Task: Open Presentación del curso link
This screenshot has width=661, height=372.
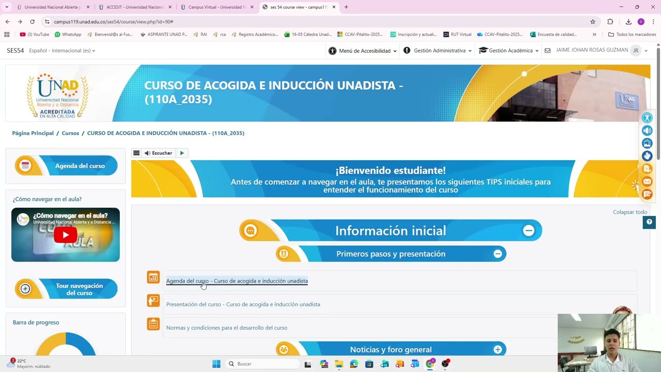Action: (243, 304)
